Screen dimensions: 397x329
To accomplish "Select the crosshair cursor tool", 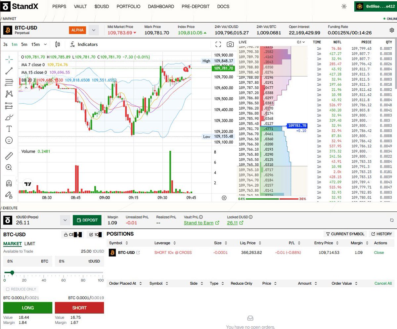I will pos(9,59).
